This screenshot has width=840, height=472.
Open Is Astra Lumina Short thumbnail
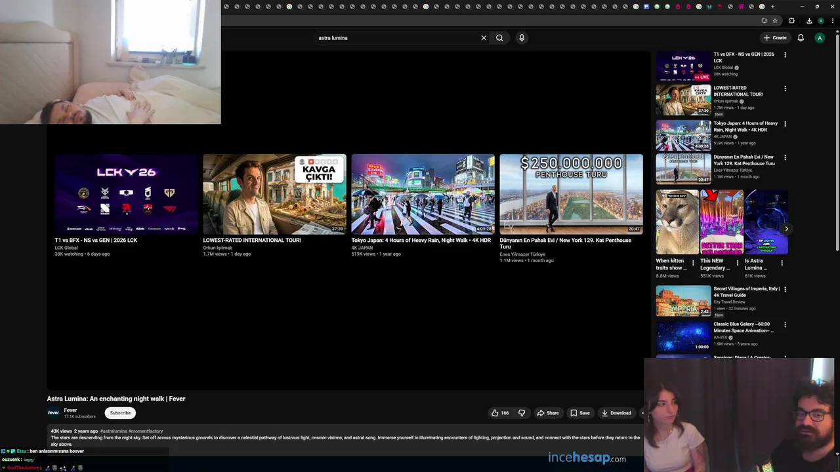[x=766, y=222]
